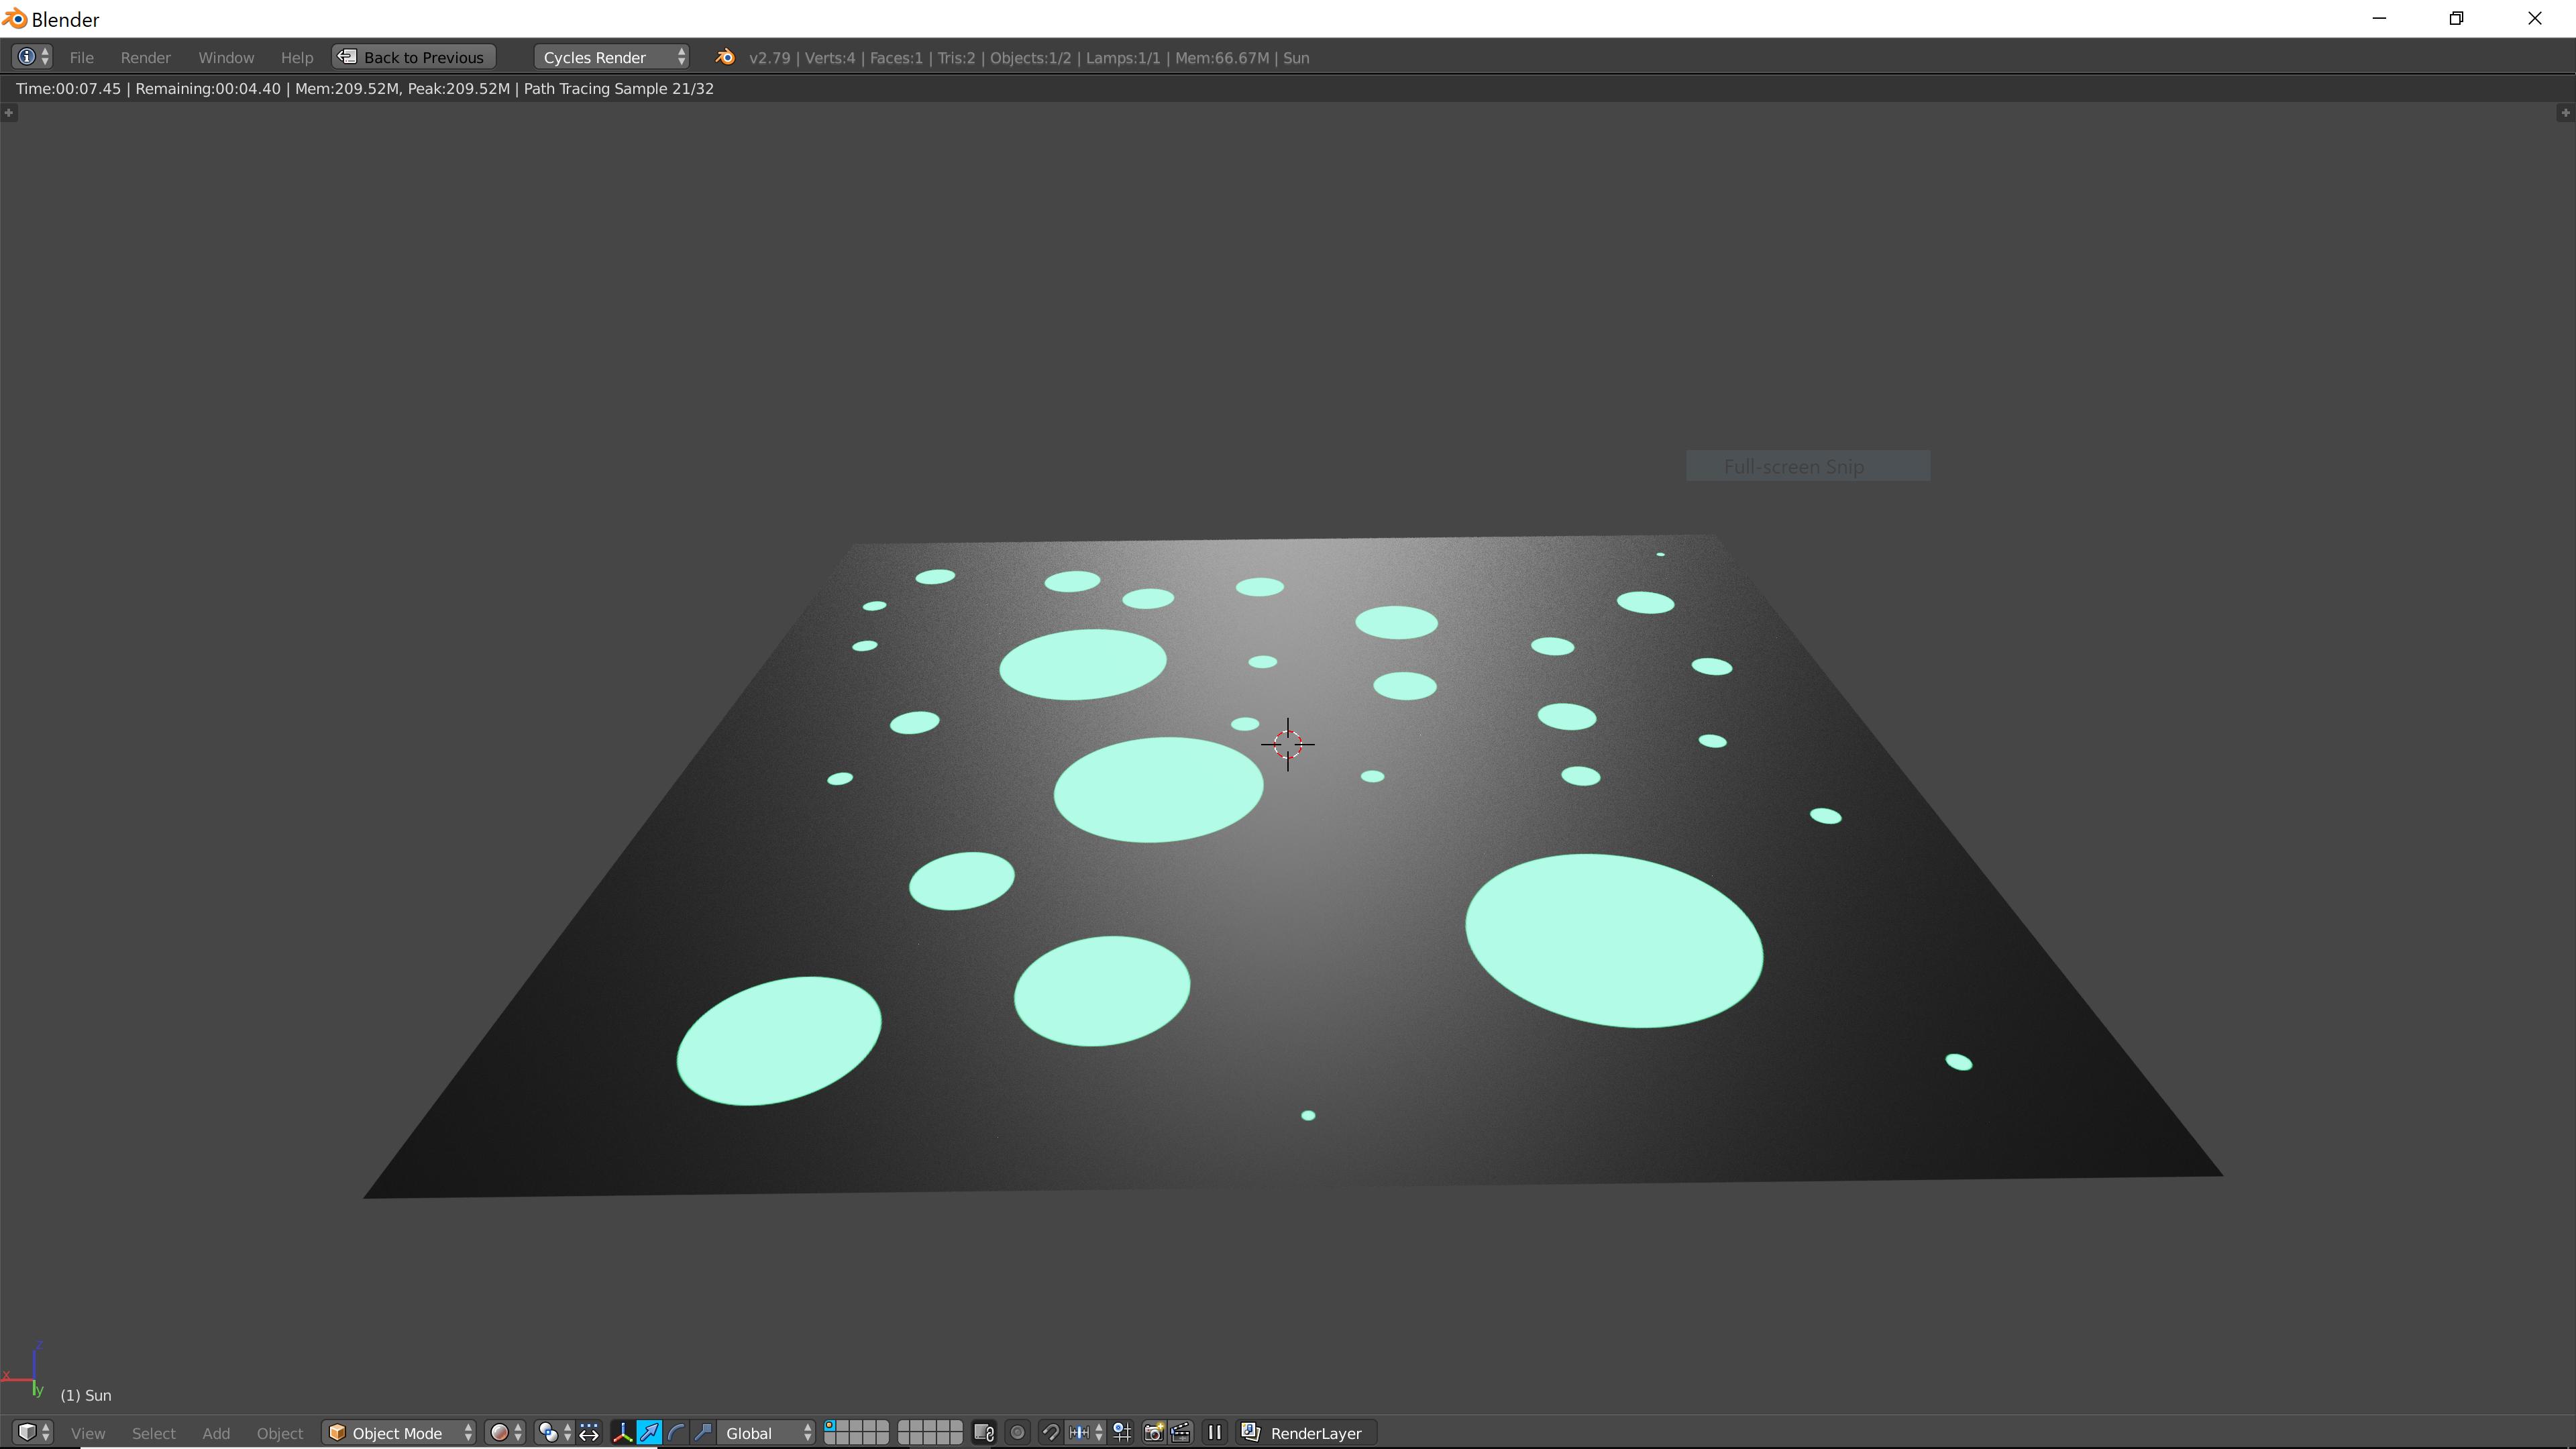The height and width of the screenshot is (1449, 2576).
Task: Select the rotate manipulator icon
Action: (x=677, y=1432)
